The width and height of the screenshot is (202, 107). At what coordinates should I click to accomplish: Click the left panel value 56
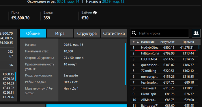point(11,65)
